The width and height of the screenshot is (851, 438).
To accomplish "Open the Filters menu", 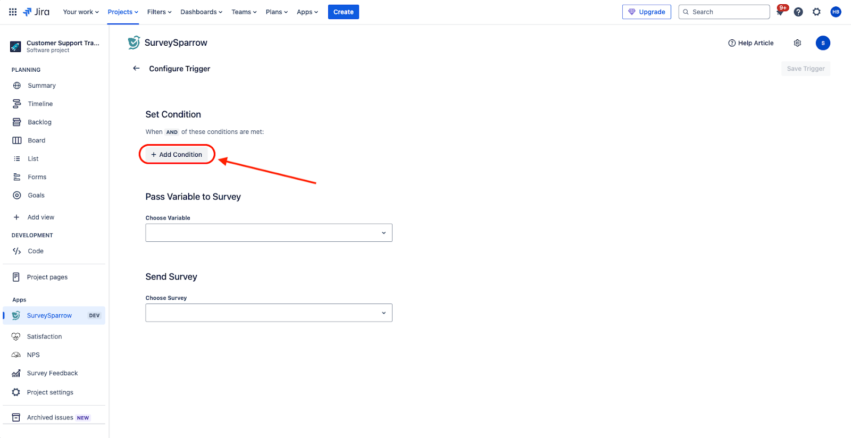I will (159, 12).
